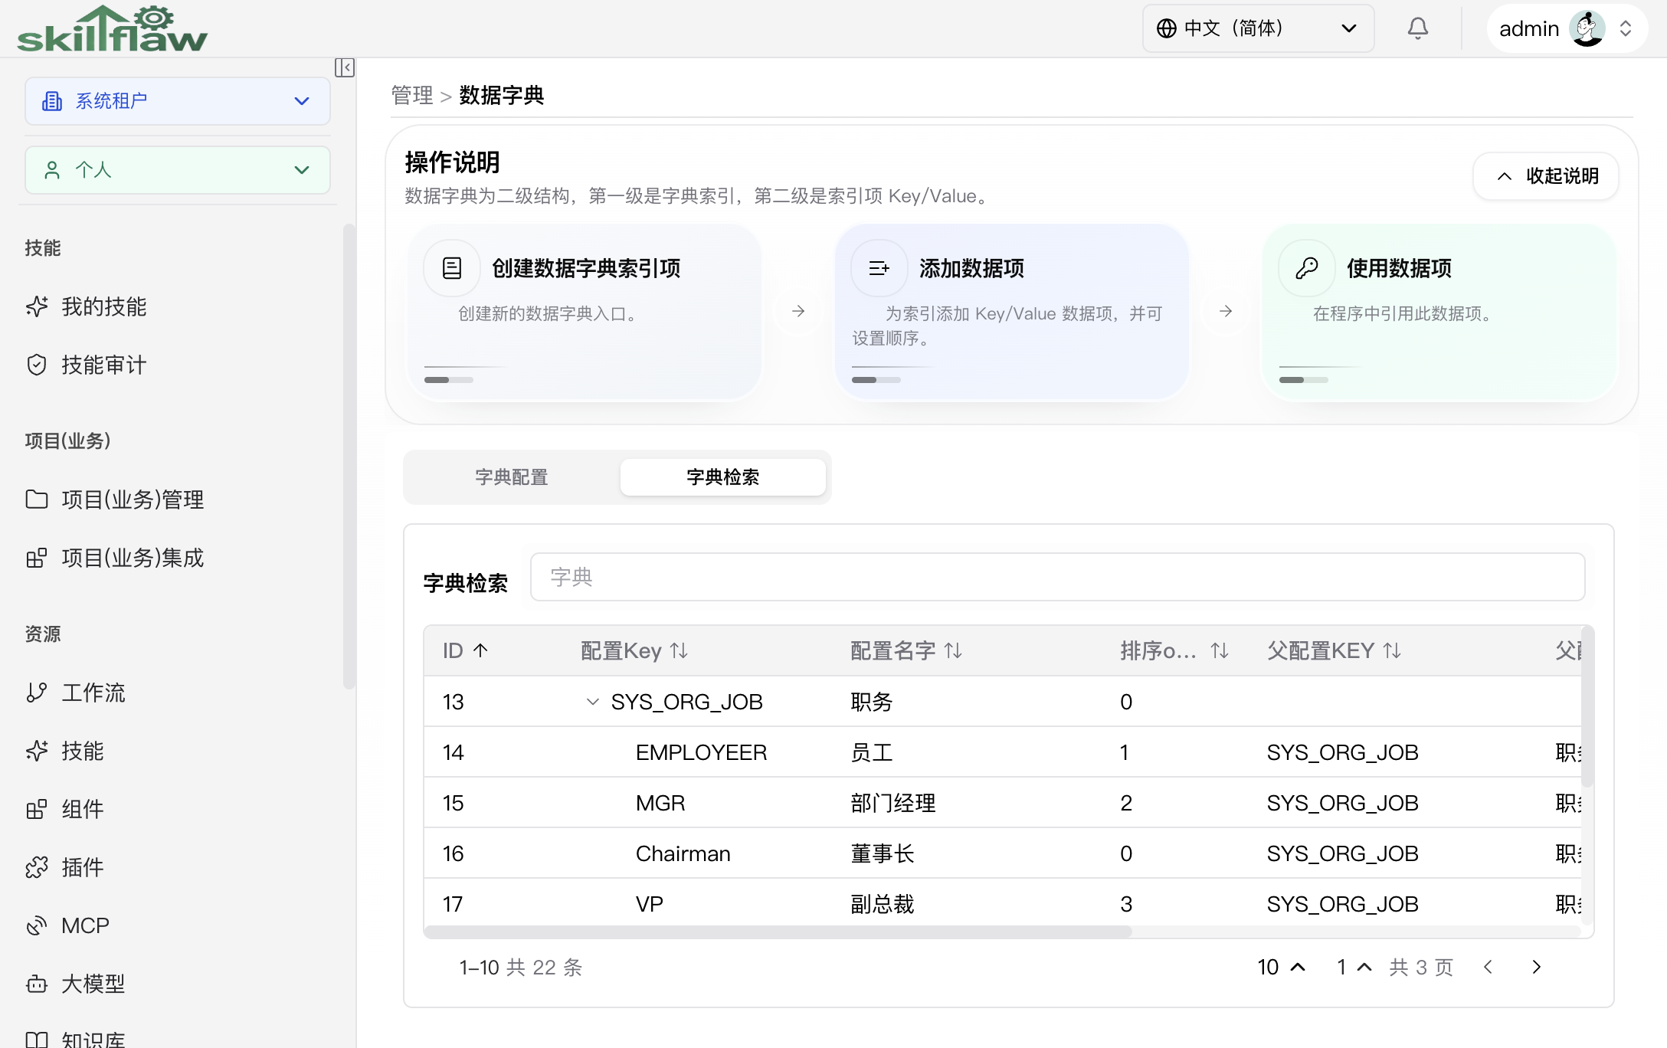Click the key icon on 使用数据项 card
The height and width of the screenshot is (1048, 1667).
click(x=1307, y=268)
